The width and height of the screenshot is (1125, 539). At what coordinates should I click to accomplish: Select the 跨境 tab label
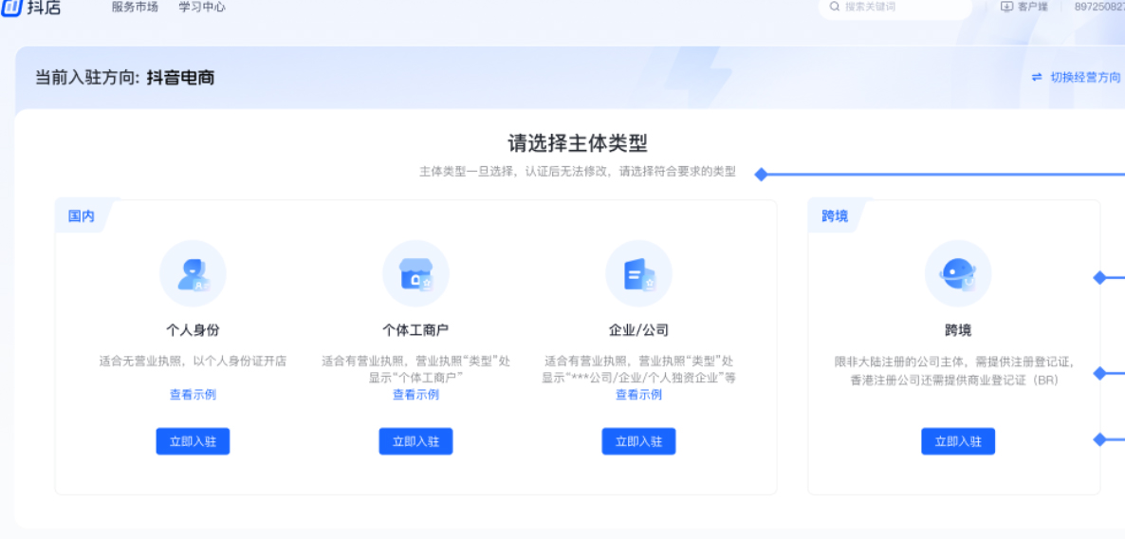pos(835,216)
